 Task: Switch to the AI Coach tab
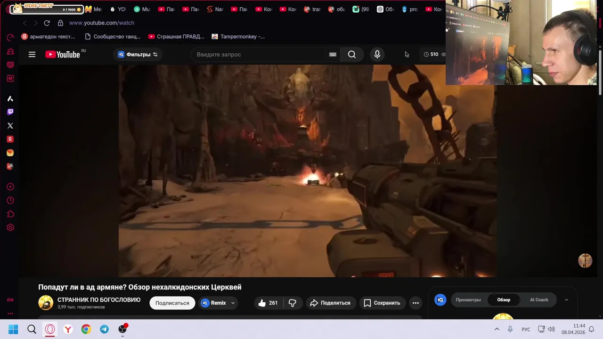coord(539,300)
